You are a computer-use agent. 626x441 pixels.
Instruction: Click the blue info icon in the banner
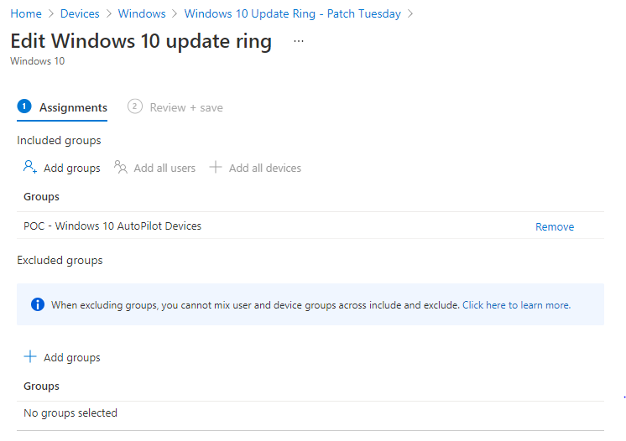[x=38, y=304]
